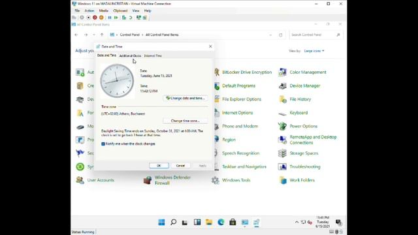The width and height of the screenshot is (418, 235).
Task: Click the Turn Off VM toolbar icon
Action: pos(88,18)
